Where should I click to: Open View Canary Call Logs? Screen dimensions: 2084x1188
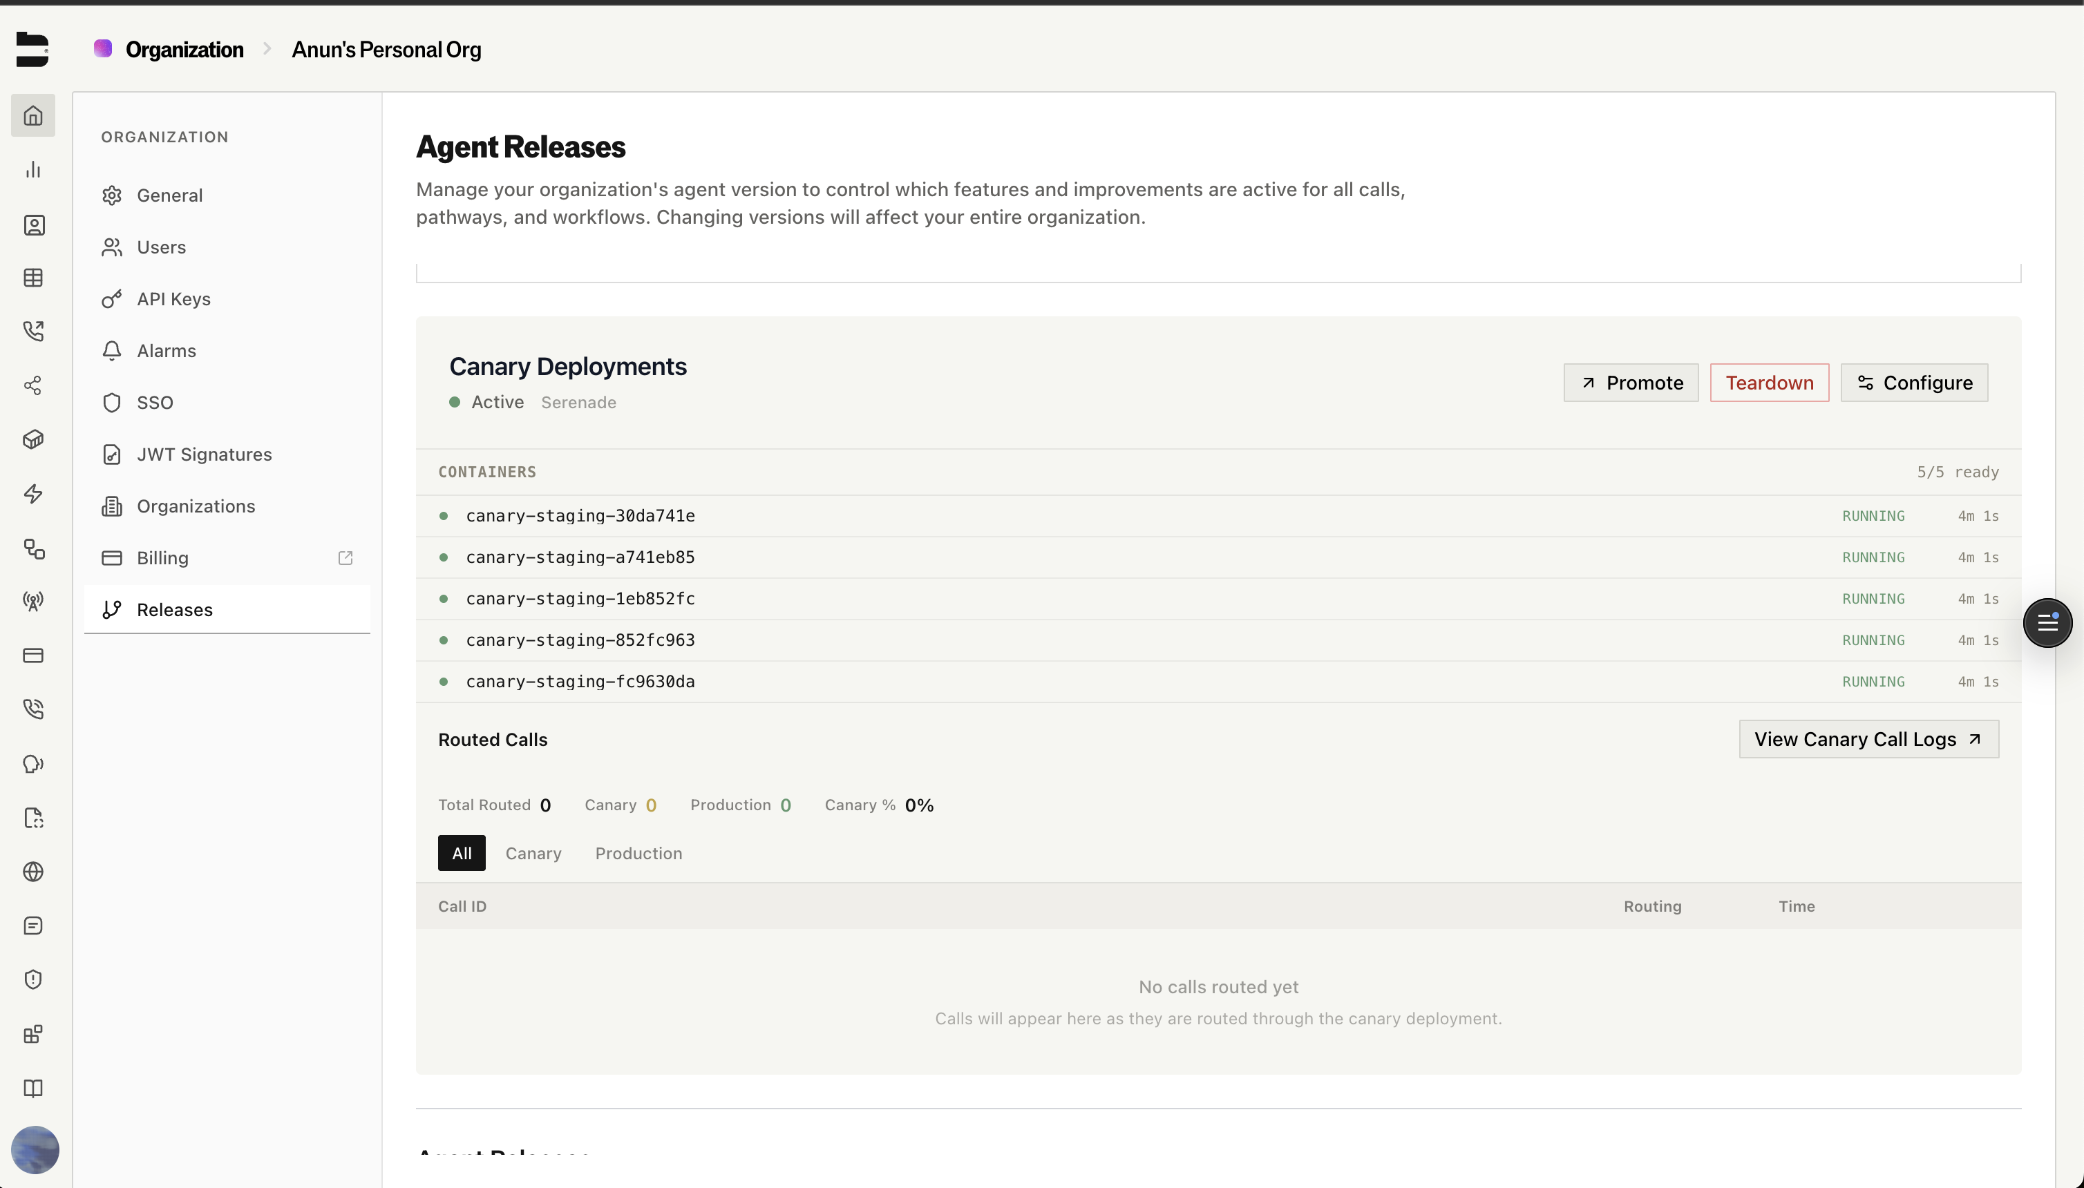click(x=1868, y=738)
